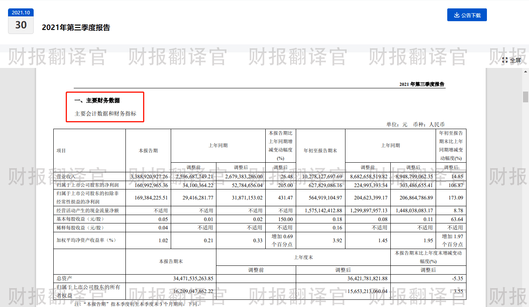
Task: Click the 2021.10 30 date badge
Action: point(21,21)
